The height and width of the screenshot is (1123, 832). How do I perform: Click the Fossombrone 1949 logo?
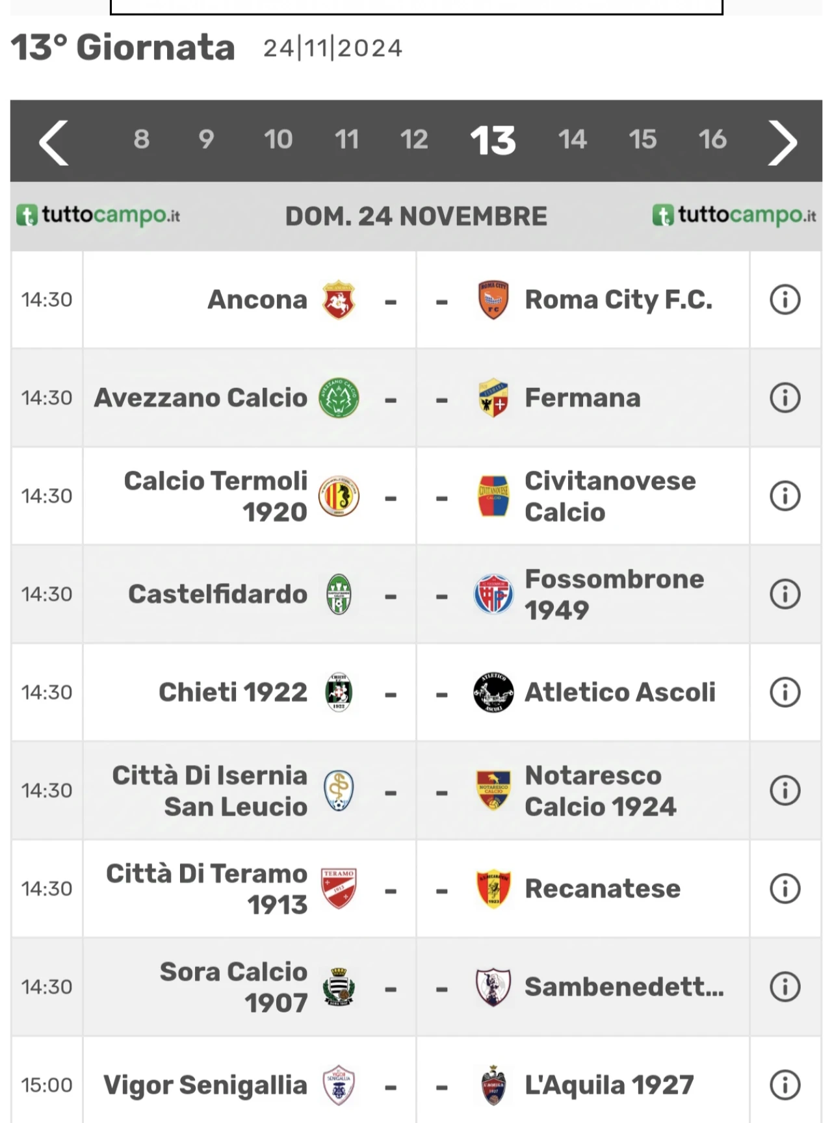pyautogui.click(x=493, y=594)
